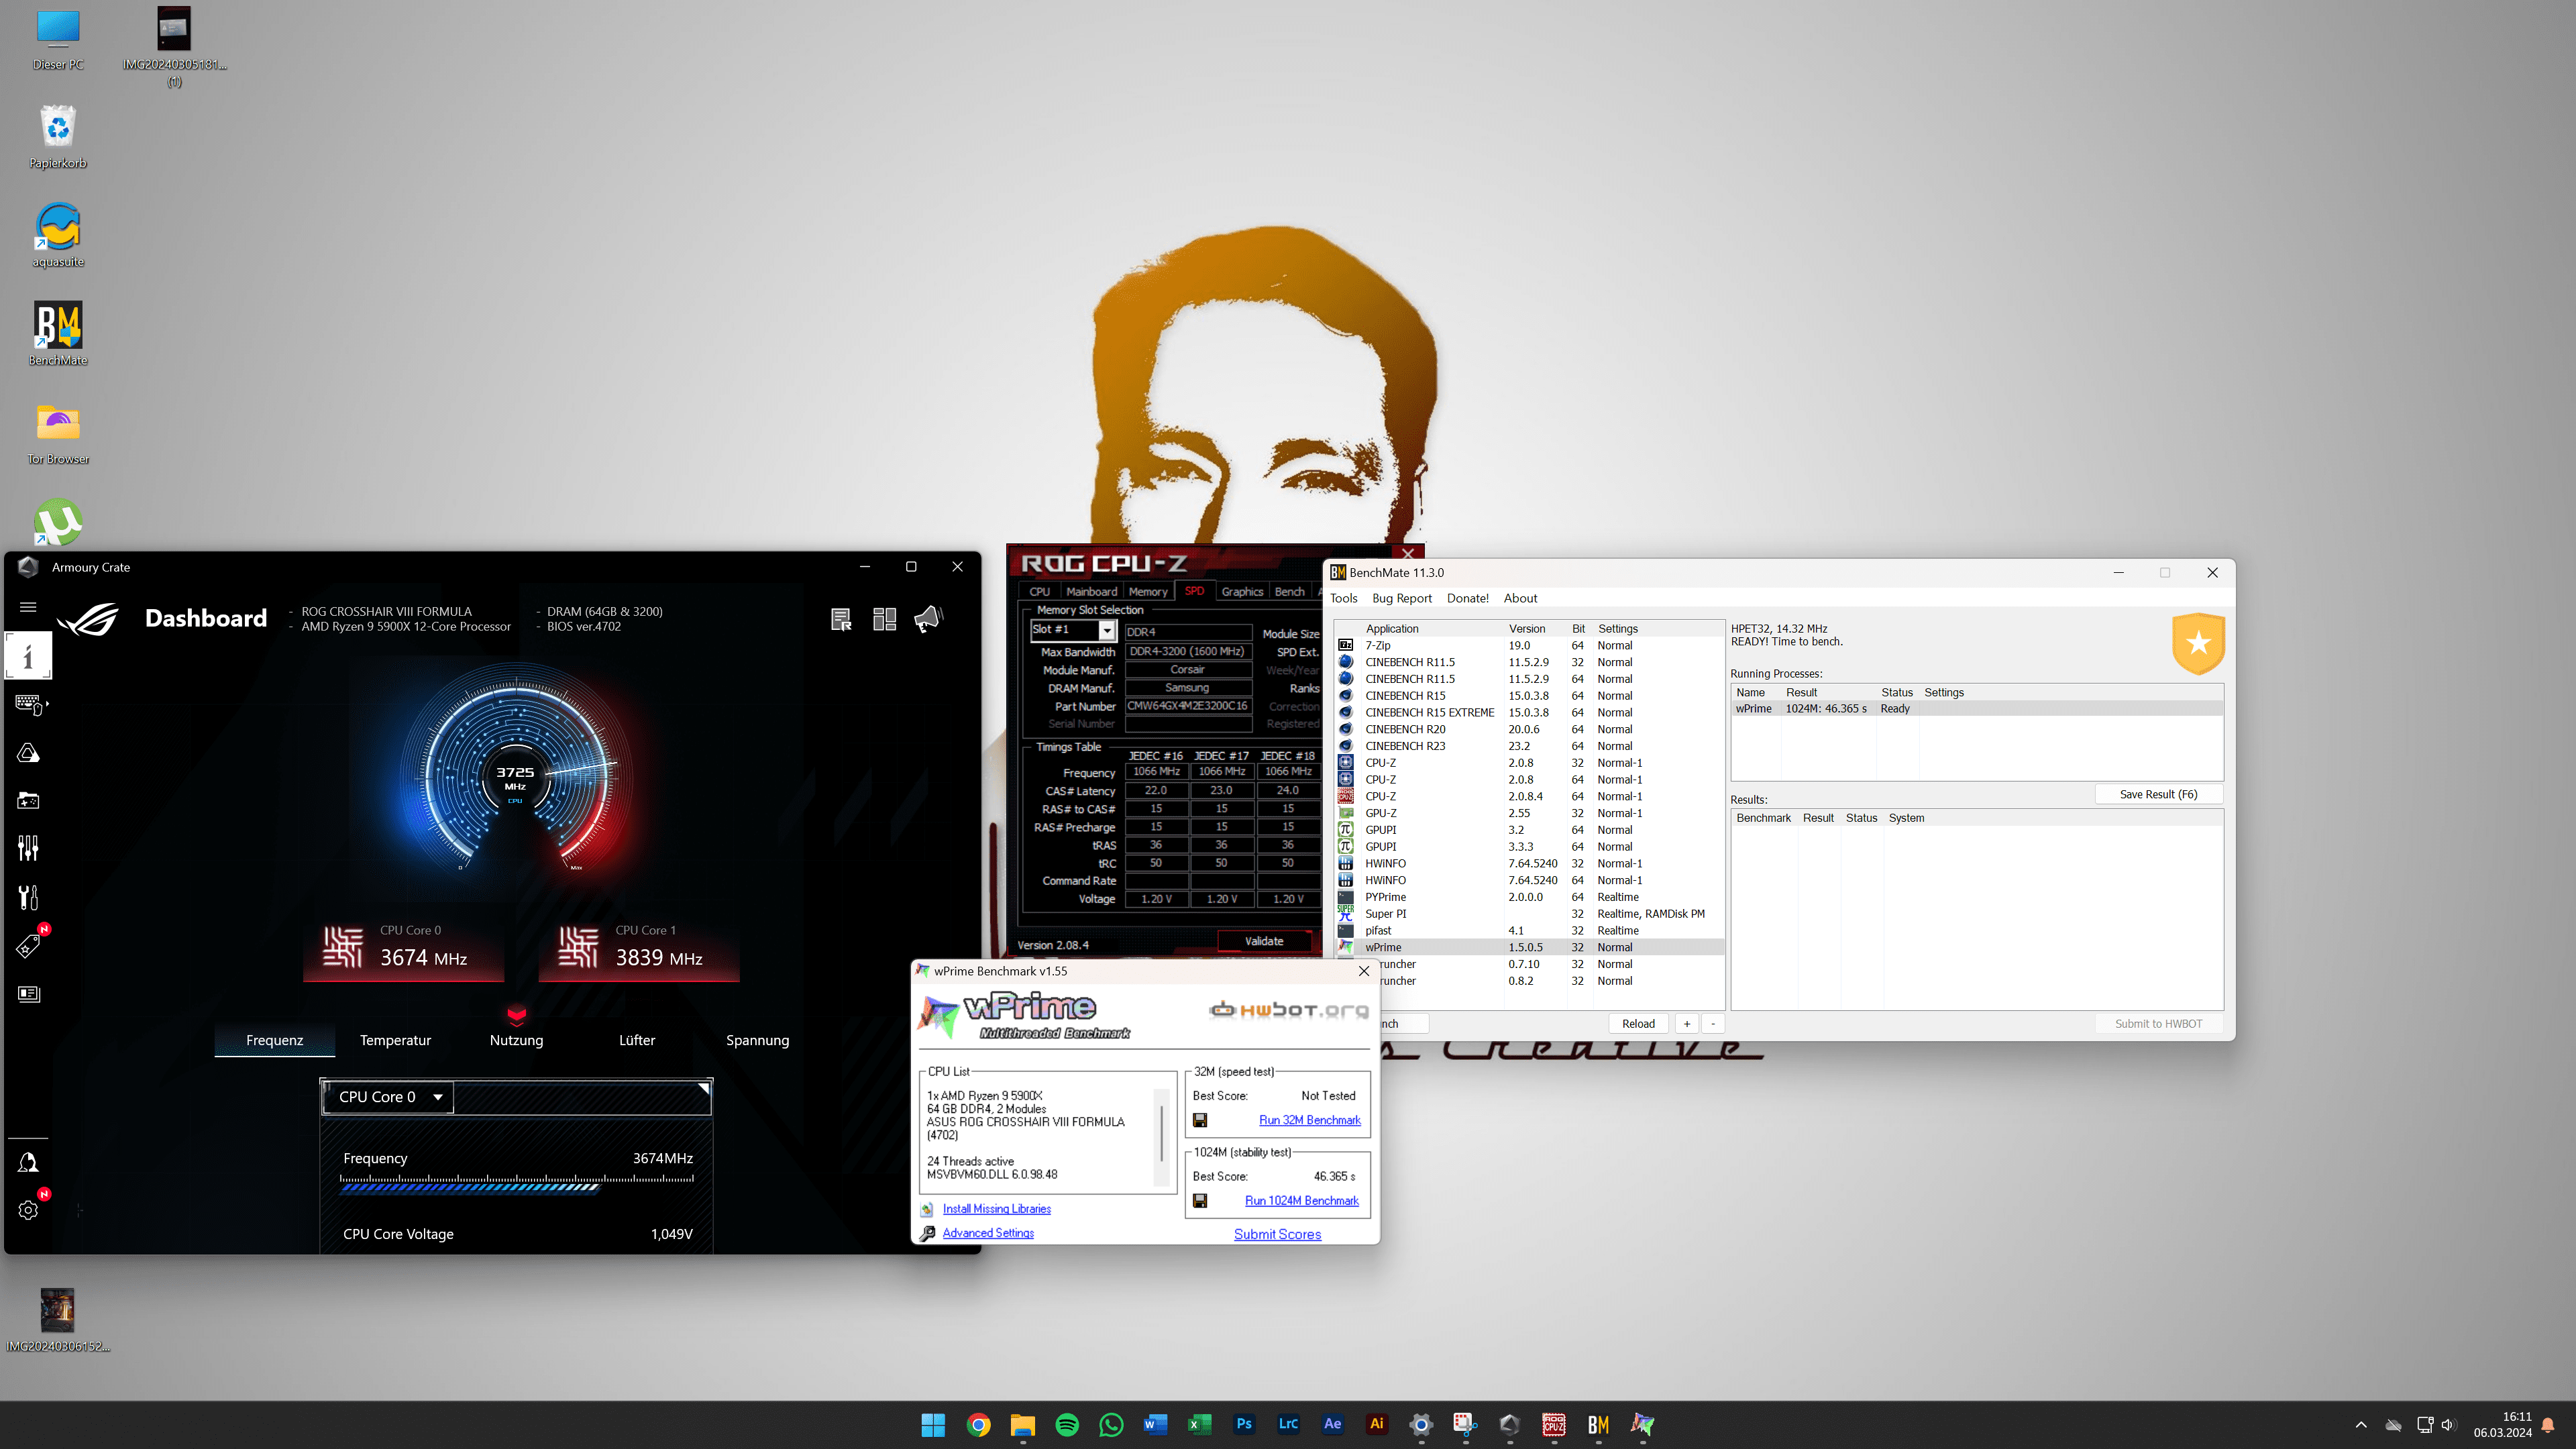Open BenchMate desktop shortcut icon
This screenshot has height=1449, width=2576.
58,334
